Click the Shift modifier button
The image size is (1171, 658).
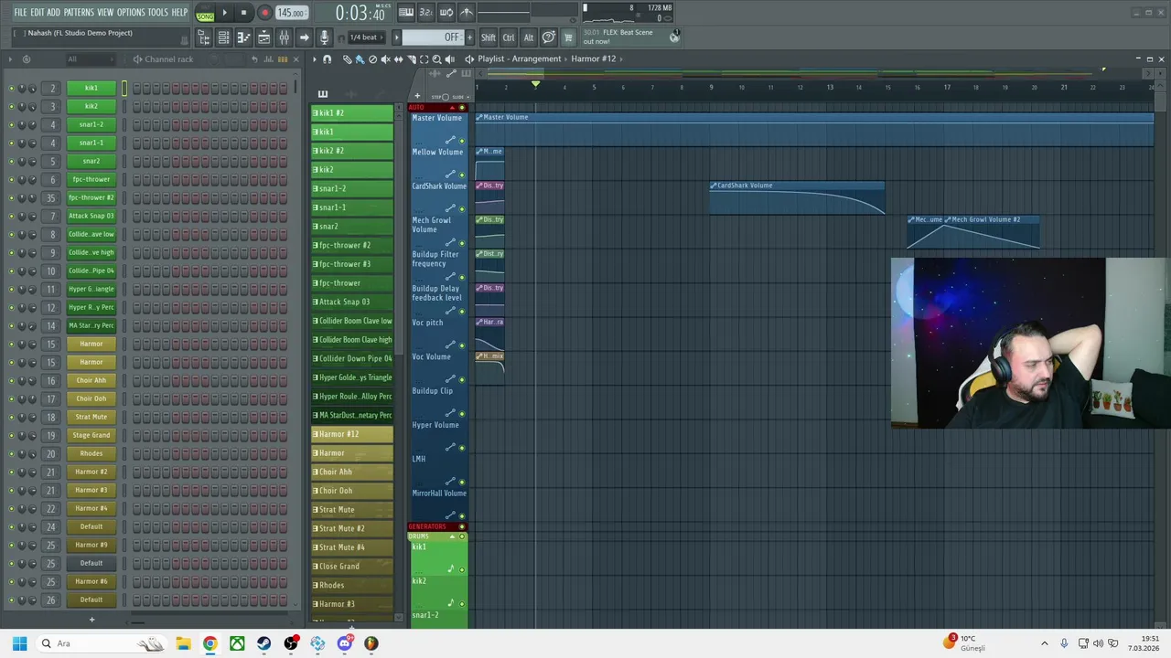click(x=489, y=37)
